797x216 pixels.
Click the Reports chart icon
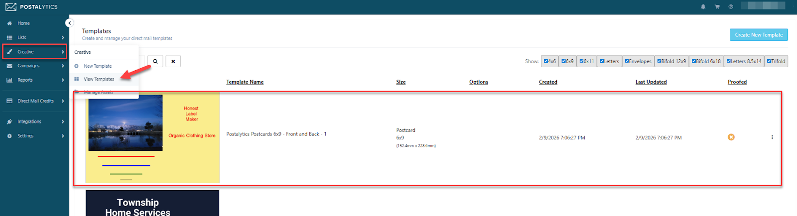tap(9, 80)
